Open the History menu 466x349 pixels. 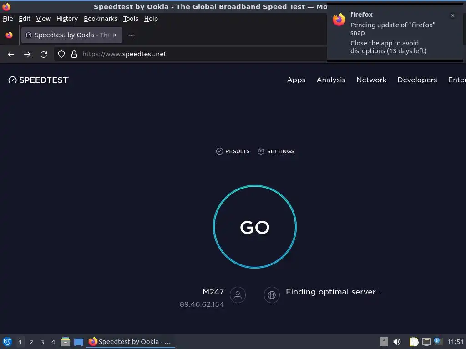pyautogui.click(x=67, y=19)
